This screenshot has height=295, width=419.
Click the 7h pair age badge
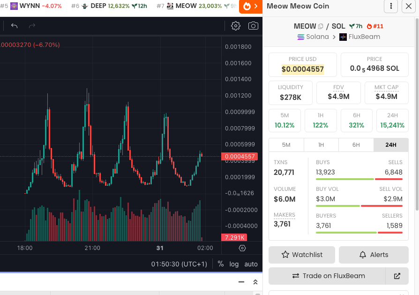(356, 26)
